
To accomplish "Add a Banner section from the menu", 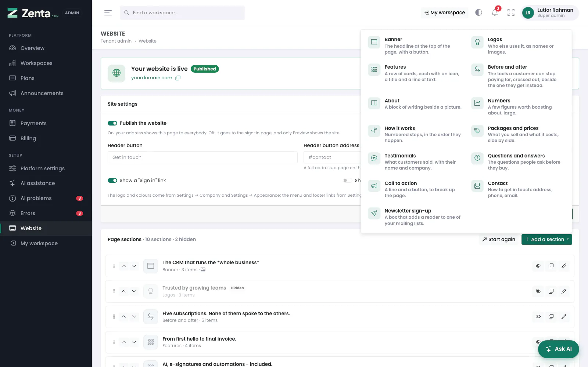I will pyautogui.click(x=415, y=46).
